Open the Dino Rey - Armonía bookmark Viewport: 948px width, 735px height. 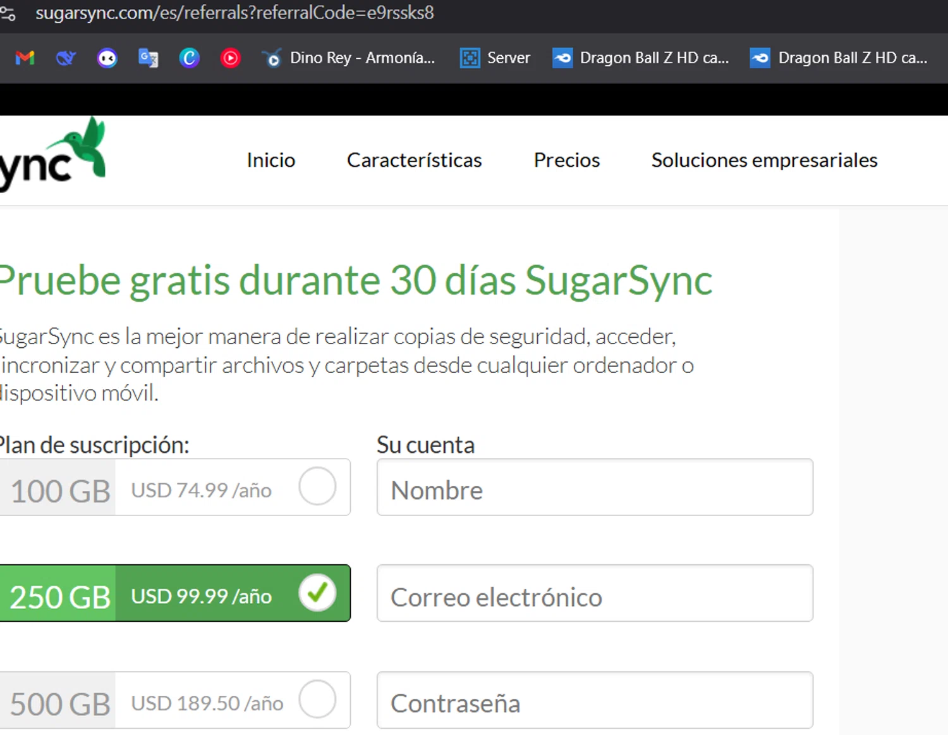coord(348,58)
